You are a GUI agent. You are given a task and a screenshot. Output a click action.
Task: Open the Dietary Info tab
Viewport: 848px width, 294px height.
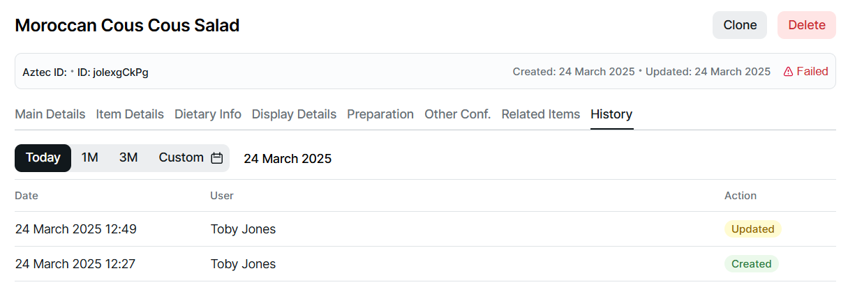point(208,114)
